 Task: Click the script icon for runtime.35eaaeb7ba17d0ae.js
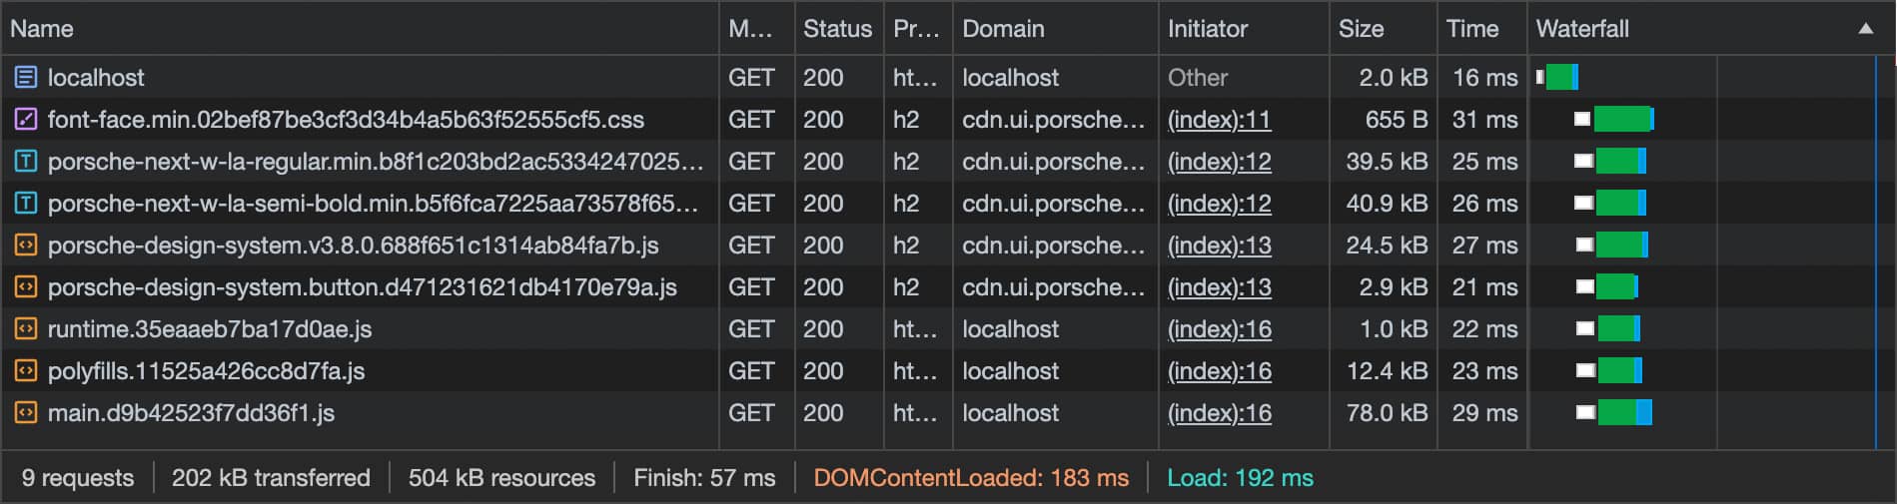[26, 328]
